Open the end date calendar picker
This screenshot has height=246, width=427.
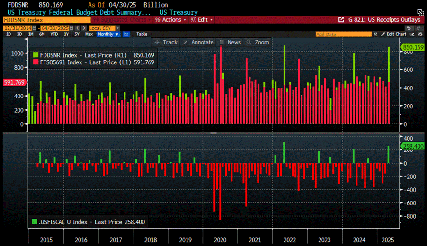[71, 28]
